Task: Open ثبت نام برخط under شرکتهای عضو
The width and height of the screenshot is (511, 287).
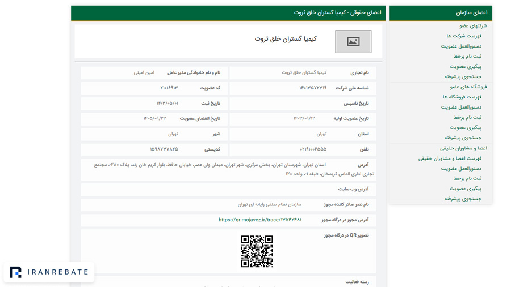Action: (467, 56)
